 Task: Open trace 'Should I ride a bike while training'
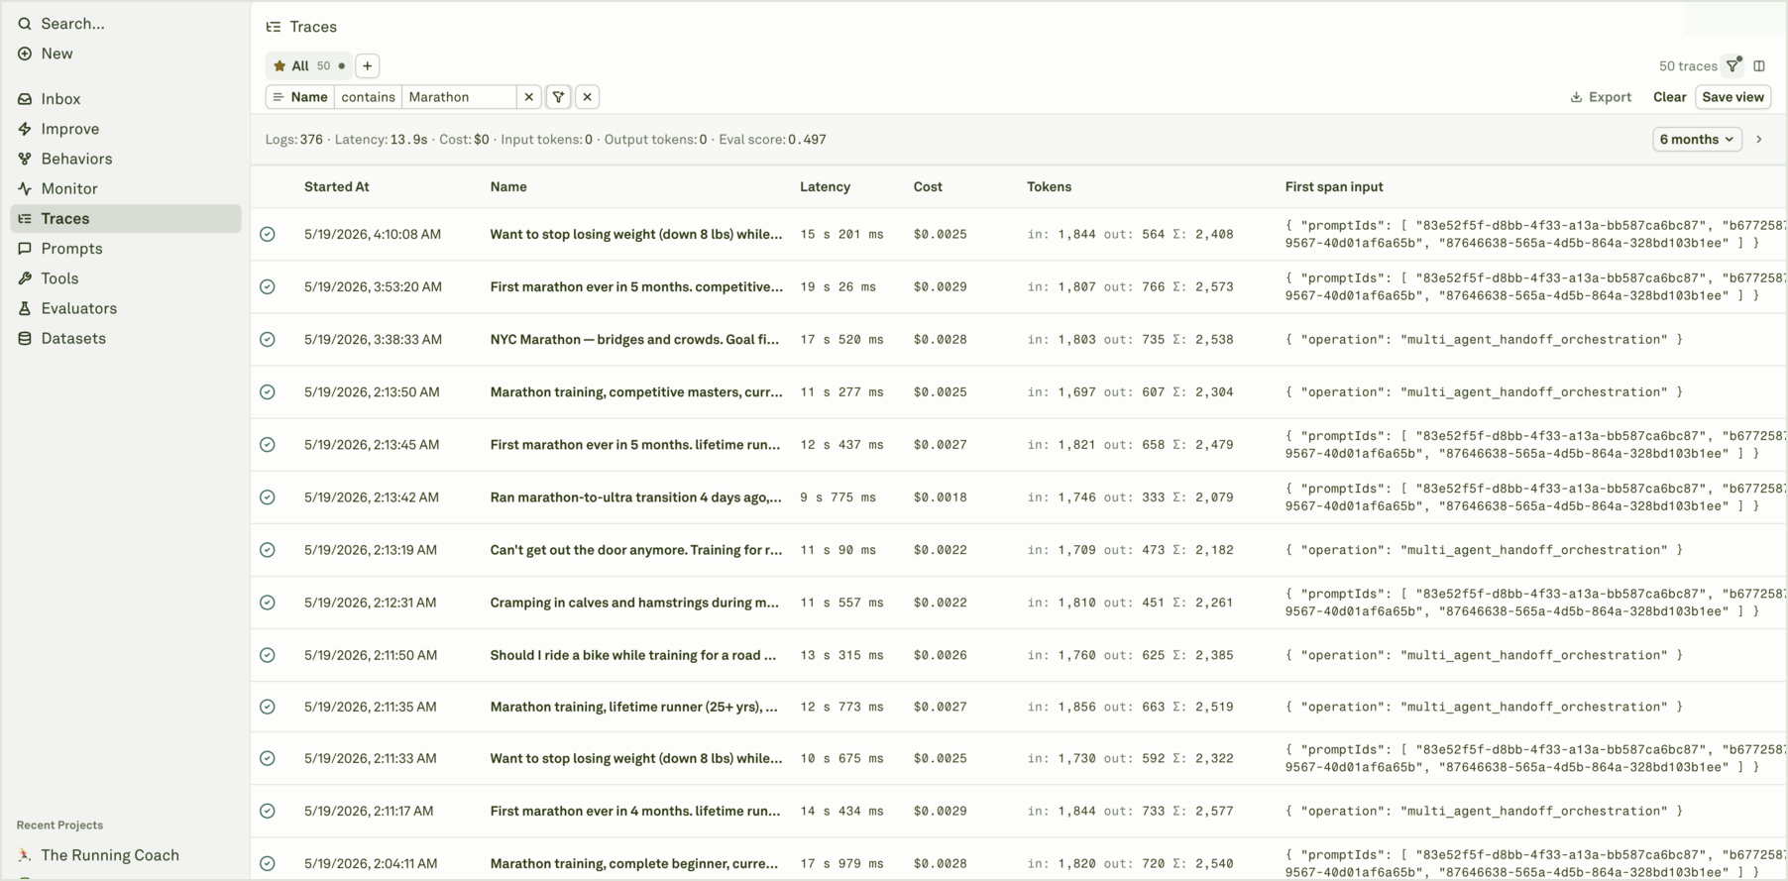tap(633, 655)
